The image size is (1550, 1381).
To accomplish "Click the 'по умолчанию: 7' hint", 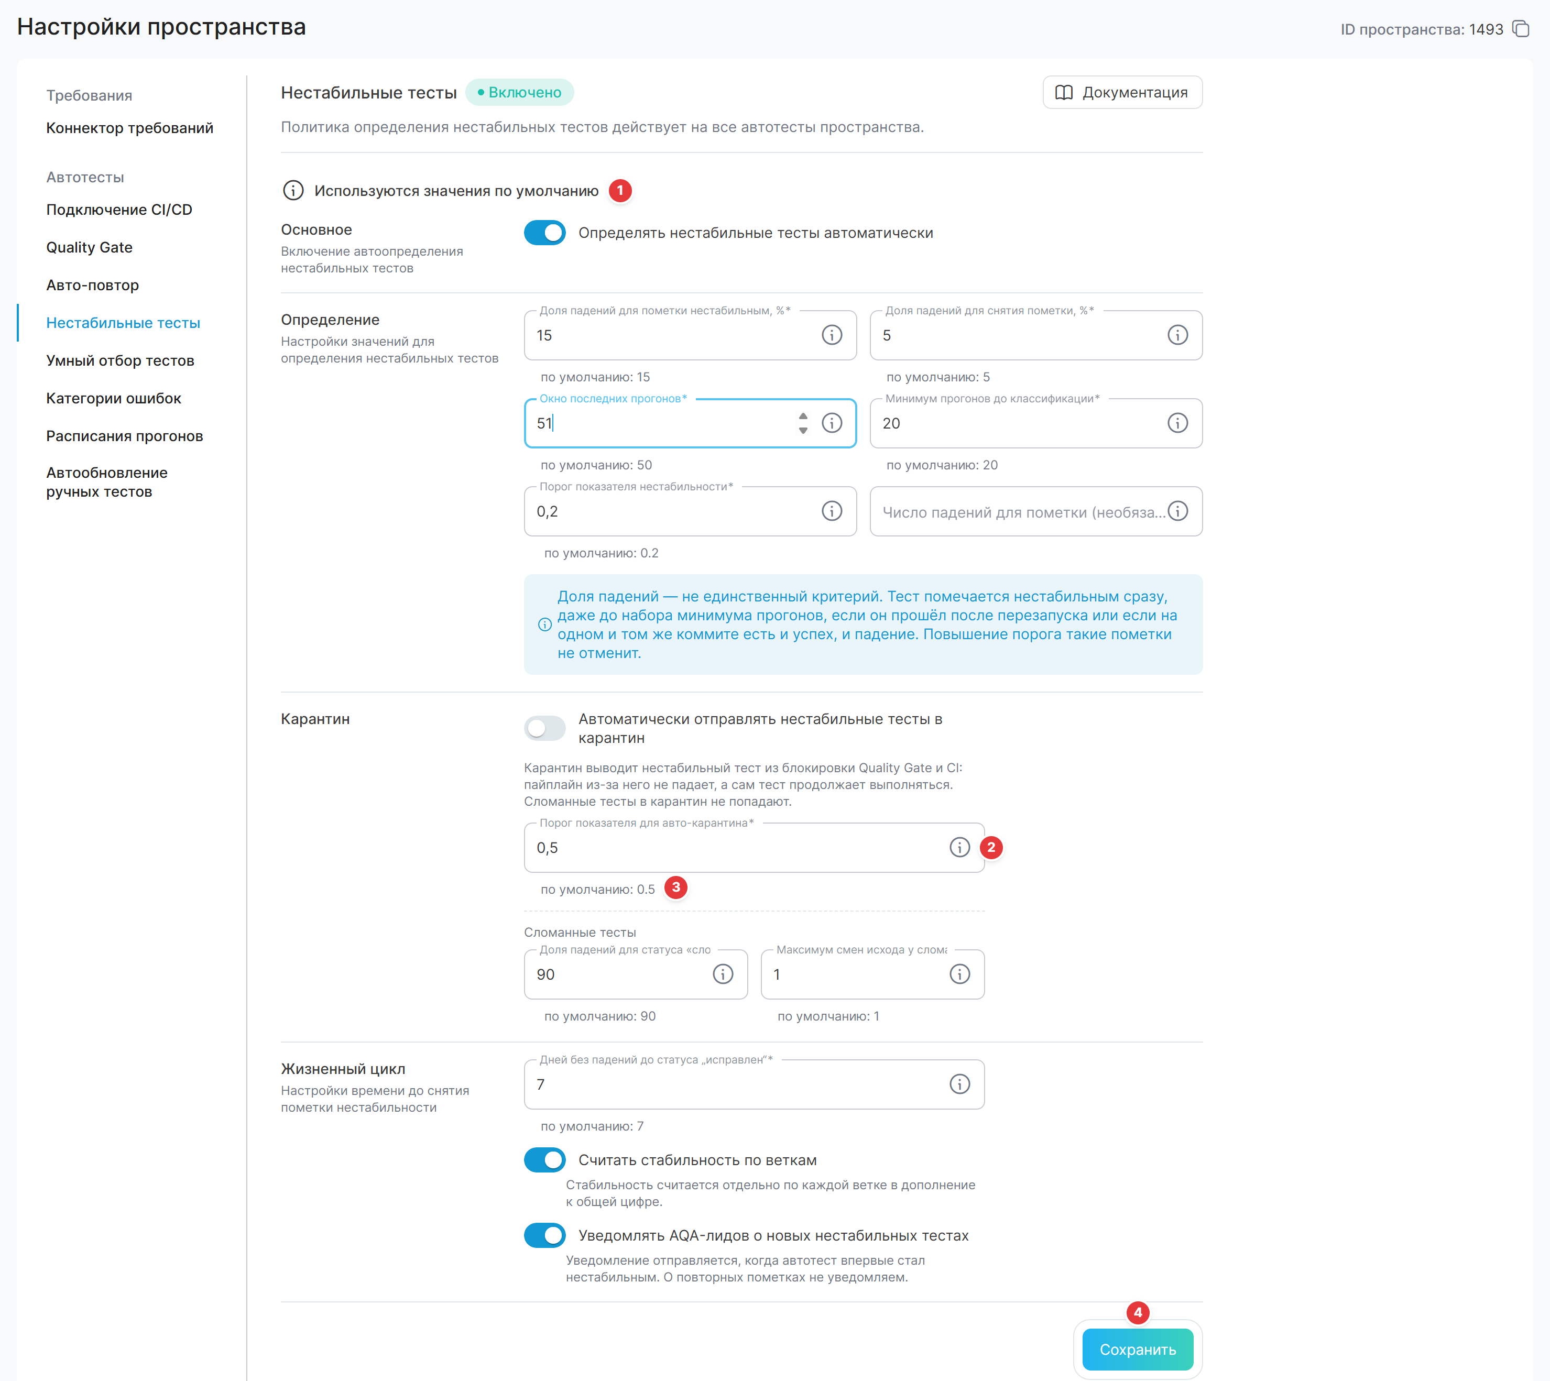I will [592, 1126].
